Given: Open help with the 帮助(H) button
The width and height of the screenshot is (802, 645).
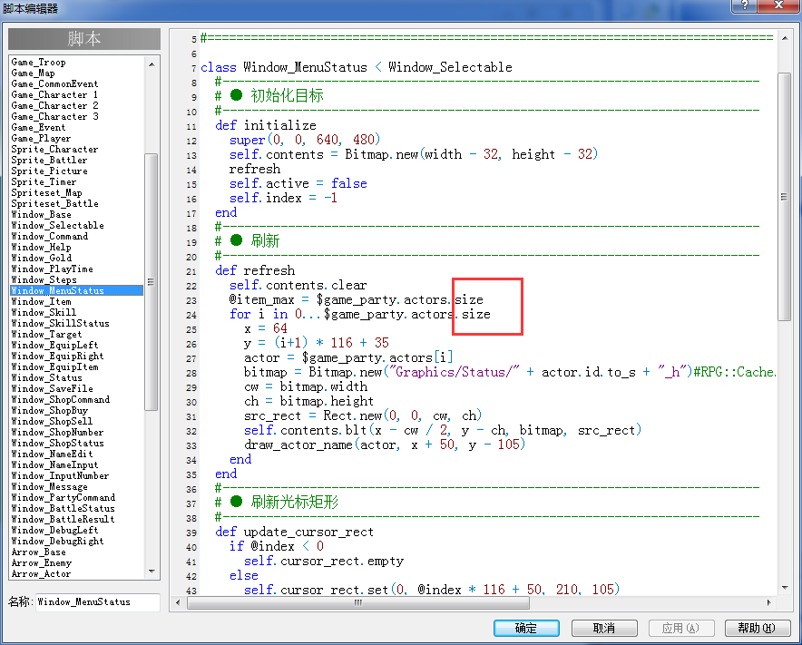Looking at the screenshot, I should pyautogui.click(x=757, y=628).
